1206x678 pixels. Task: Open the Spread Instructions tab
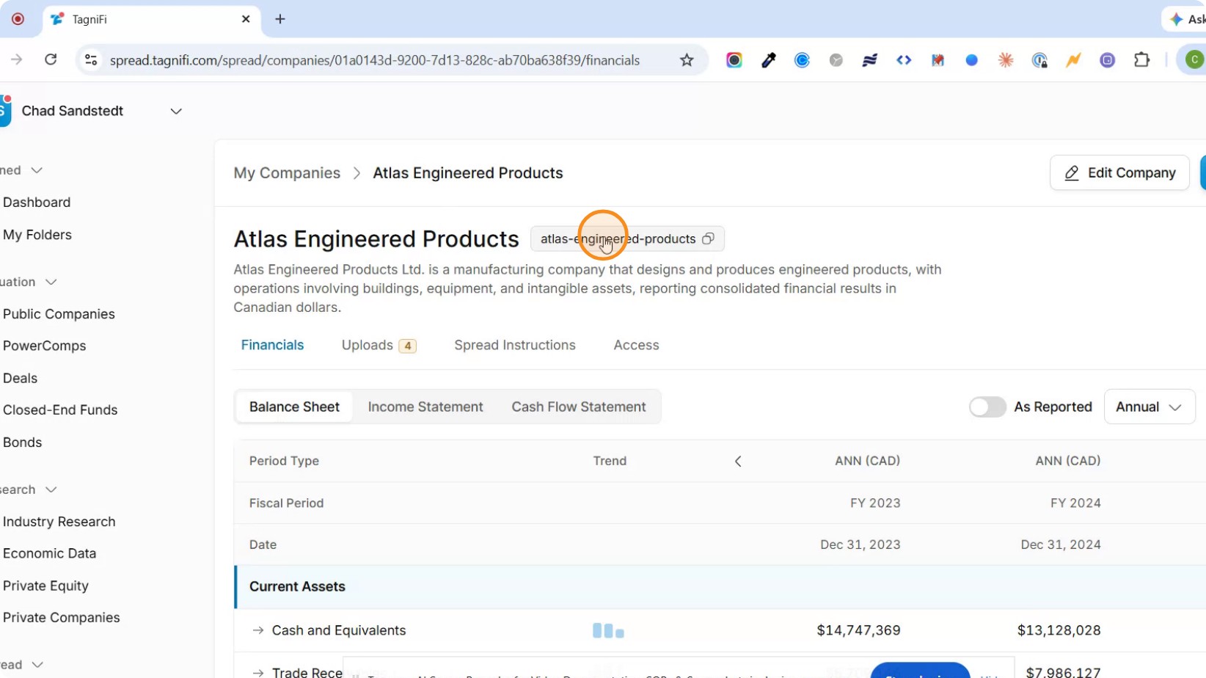pos(515,345)
